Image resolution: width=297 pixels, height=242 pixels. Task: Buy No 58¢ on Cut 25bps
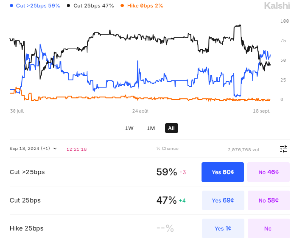coord(268,200)
